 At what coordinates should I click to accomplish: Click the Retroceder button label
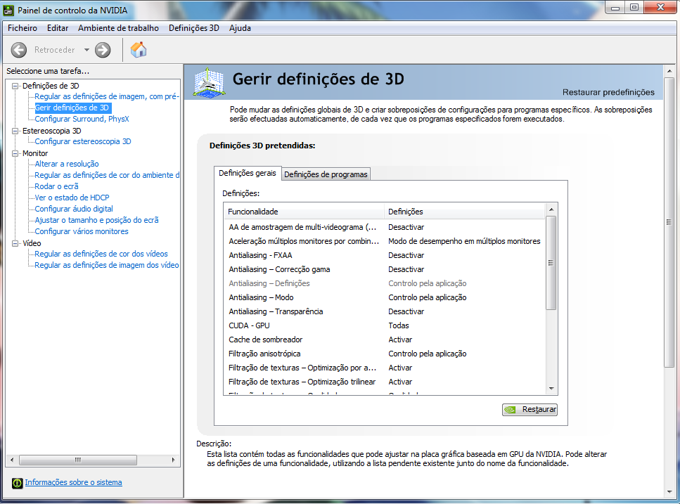coord(55,50)
